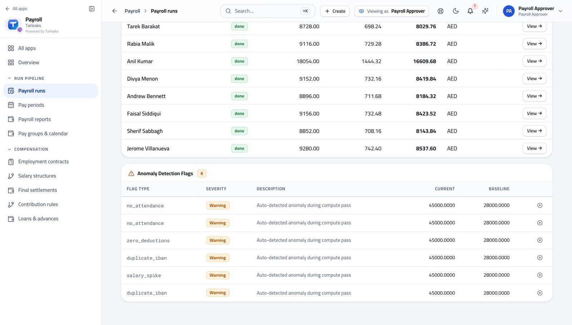
Task: Click the SEVERITY column header
Action: [x=216, y=189]
